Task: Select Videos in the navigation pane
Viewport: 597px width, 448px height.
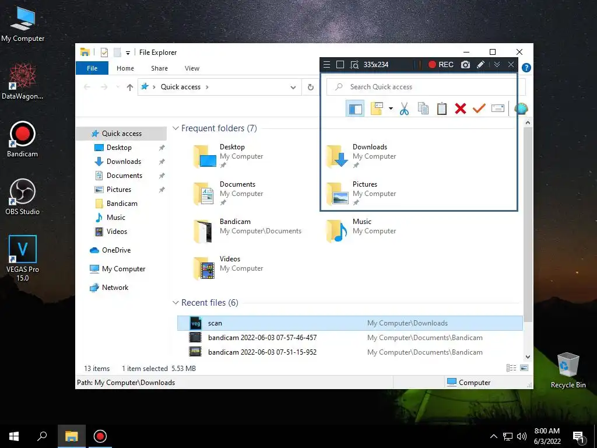Action: coord(117,232)
